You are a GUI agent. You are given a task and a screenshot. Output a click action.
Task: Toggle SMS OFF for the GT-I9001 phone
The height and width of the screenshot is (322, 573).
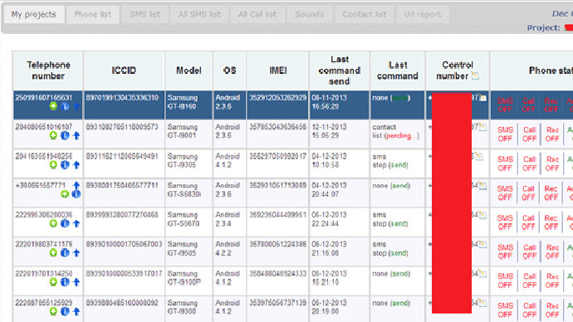pos(505,134)
